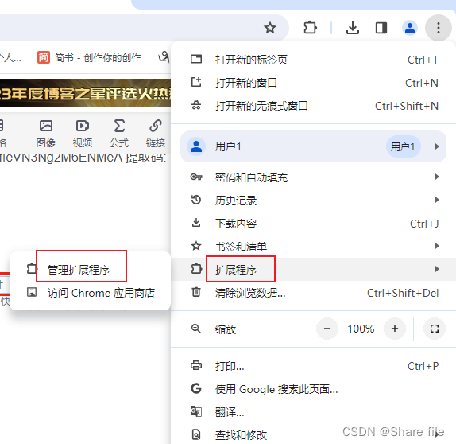Open 下载内容 menu item
Screen dimensions: 456x444
(x=314, y=224)
